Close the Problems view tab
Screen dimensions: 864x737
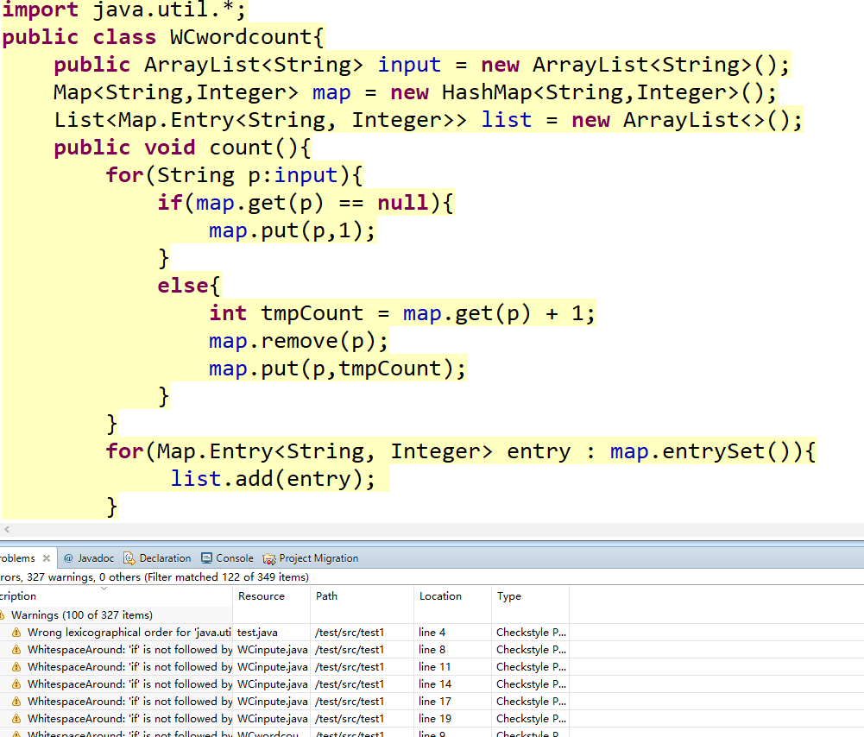point(47,558)
